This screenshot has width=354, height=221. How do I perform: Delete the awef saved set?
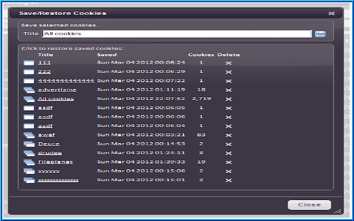point(228,135)
